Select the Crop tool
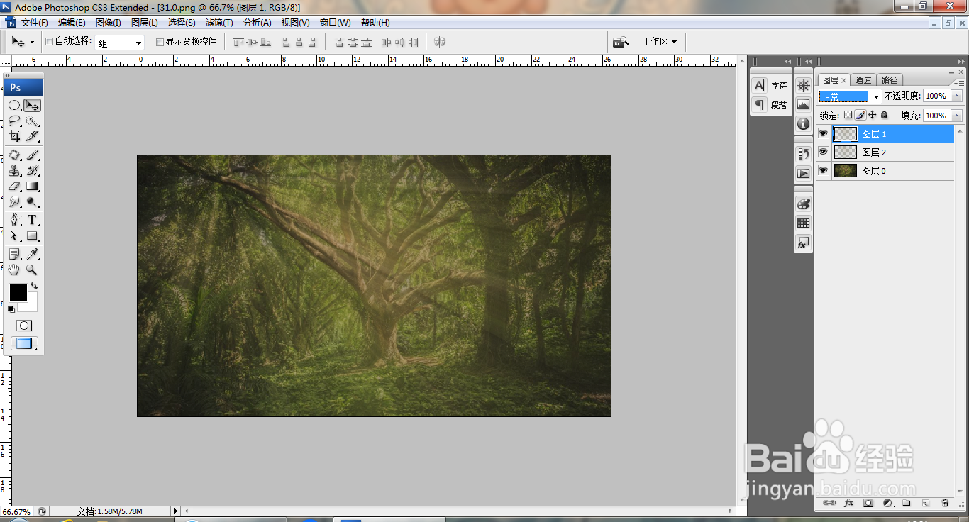Image resolution: width=969 pixels, height=522 pixels. click(x=14, y=136)
